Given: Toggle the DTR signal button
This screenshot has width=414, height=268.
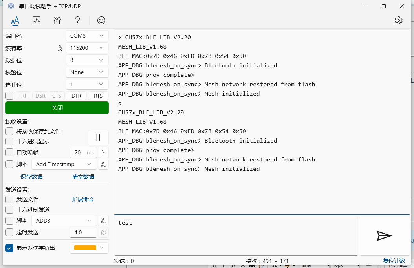Looking at the screenshot, I should tap(76, 96).
